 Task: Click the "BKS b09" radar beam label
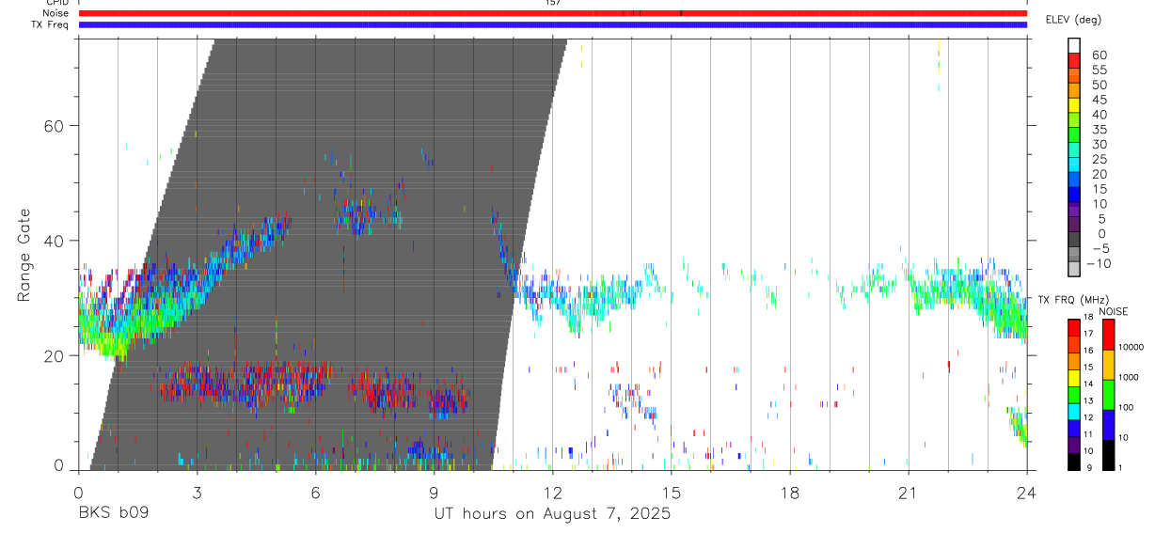point(113,514)
